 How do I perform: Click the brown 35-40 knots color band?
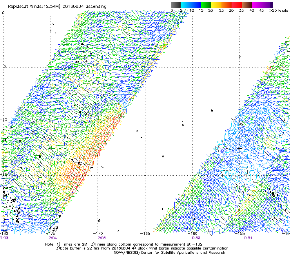click(247, 5)
